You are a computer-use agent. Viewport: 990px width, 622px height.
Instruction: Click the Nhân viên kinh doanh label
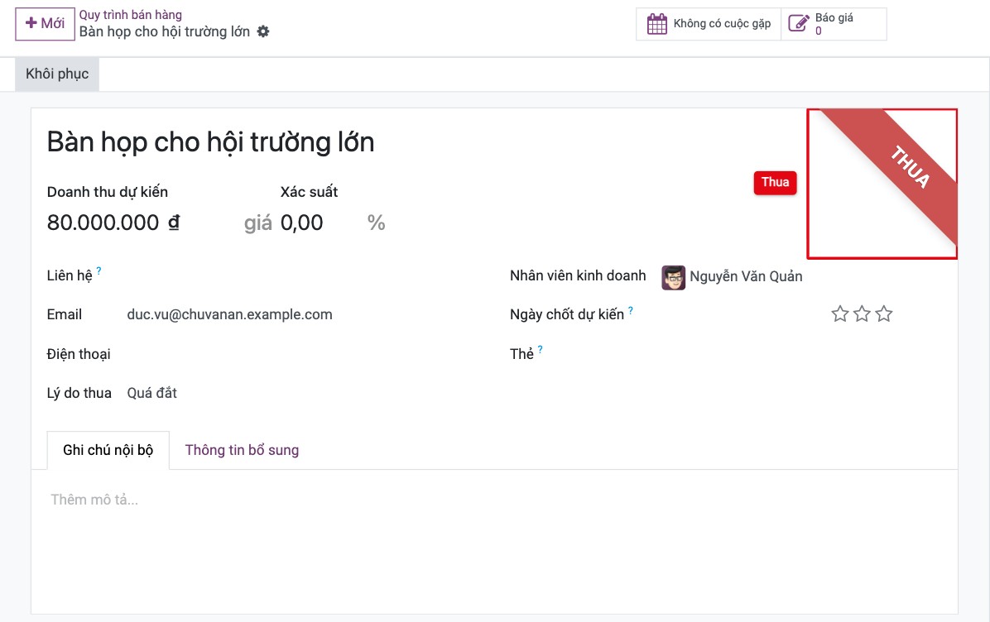[578, 275]
